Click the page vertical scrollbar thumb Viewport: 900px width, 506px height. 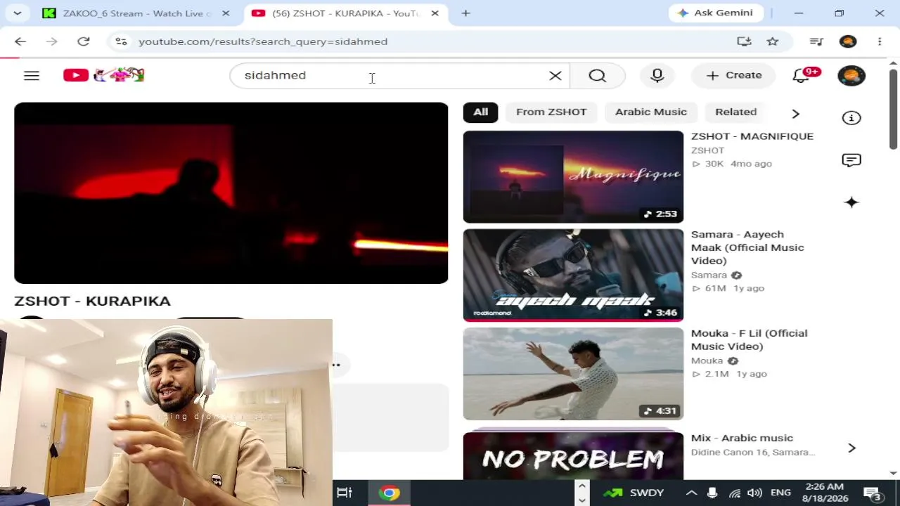tap(893, 109)
